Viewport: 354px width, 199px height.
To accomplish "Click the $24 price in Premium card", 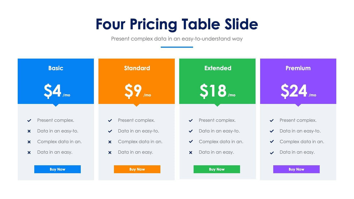I will (294, 91).
